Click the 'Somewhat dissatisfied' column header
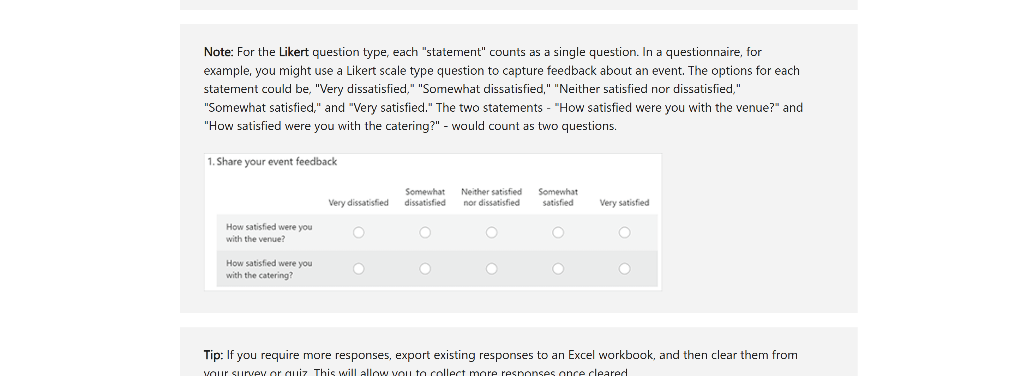The width and height of the screenshot is (1033, 376). [425, 197]
